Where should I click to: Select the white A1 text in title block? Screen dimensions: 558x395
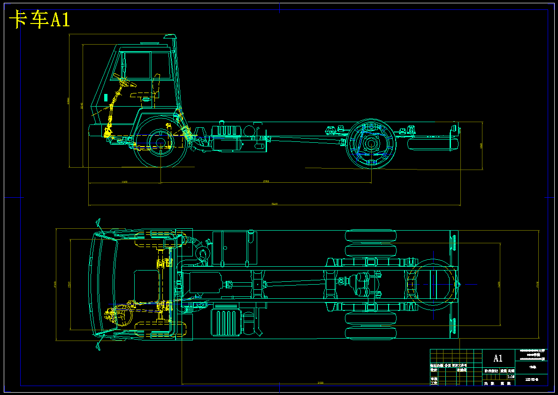click(x=498, y=358)
